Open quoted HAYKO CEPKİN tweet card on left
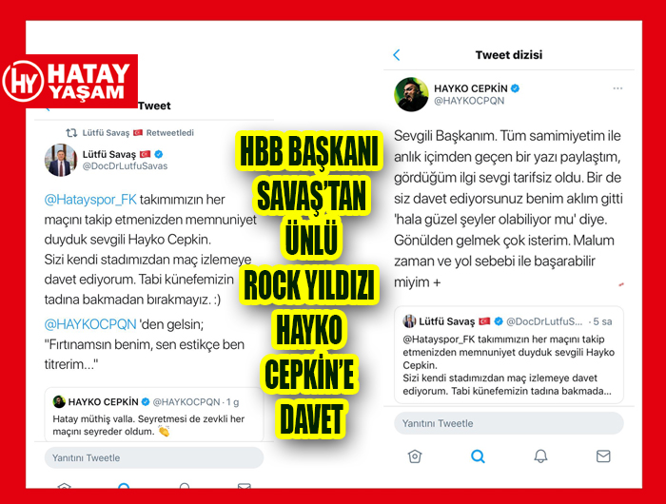The image size is (666, 504). (154, 415)
